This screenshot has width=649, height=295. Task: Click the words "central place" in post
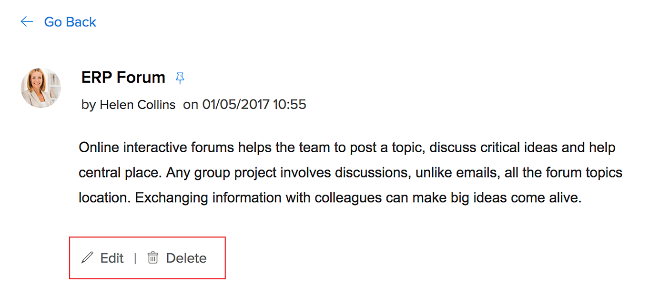coord(119,172)
